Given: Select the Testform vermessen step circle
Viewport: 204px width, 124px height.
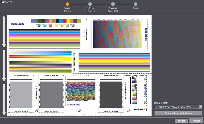Looking at the screenshot, I should (90, 4).
